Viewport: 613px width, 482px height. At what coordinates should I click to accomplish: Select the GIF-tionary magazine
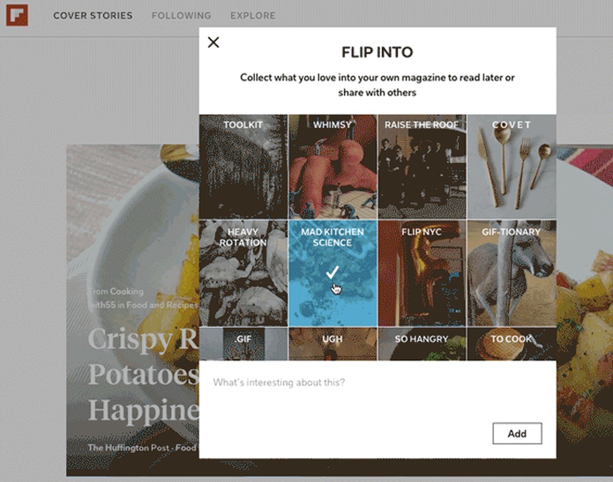(x=511, y=272)
